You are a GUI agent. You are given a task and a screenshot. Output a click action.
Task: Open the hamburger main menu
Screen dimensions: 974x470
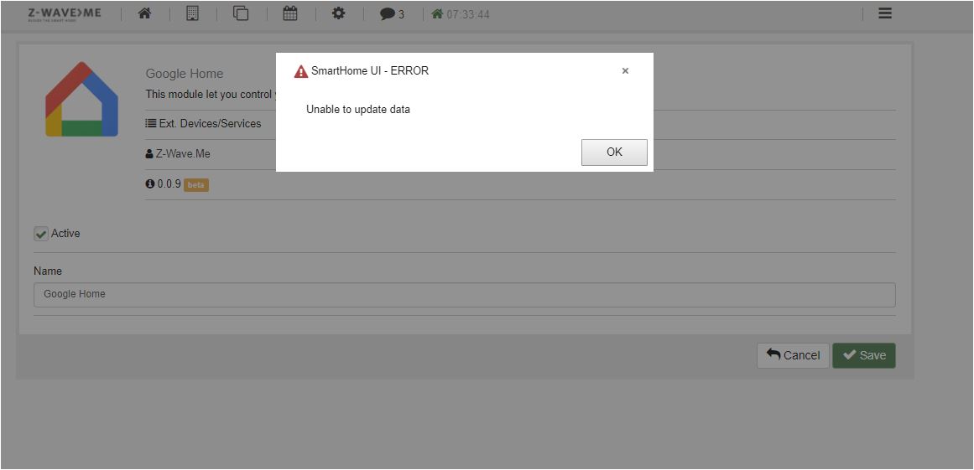884,13
